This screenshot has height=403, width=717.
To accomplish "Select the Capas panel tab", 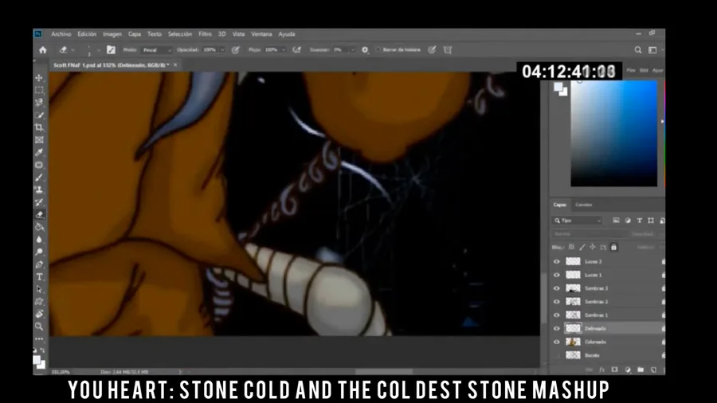I will click(x=560, y=205).
